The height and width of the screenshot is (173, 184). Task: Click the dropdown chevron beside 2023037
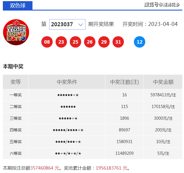tap(81, 25)
